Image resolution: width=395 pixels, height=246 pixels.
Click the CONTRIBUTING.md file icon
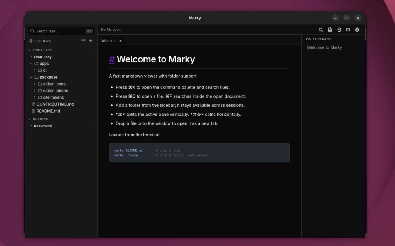[x=33, y=104]
